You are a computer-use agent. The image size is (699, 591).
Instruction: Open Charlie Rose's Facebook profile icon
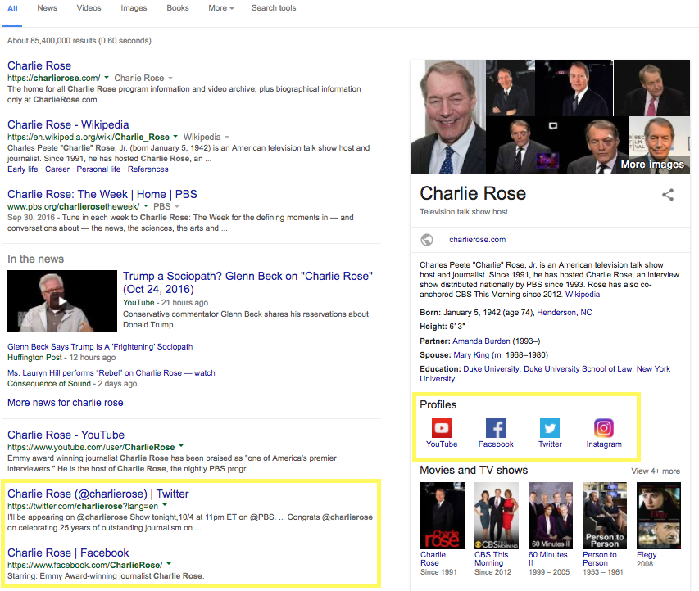[x=496, y=427]
